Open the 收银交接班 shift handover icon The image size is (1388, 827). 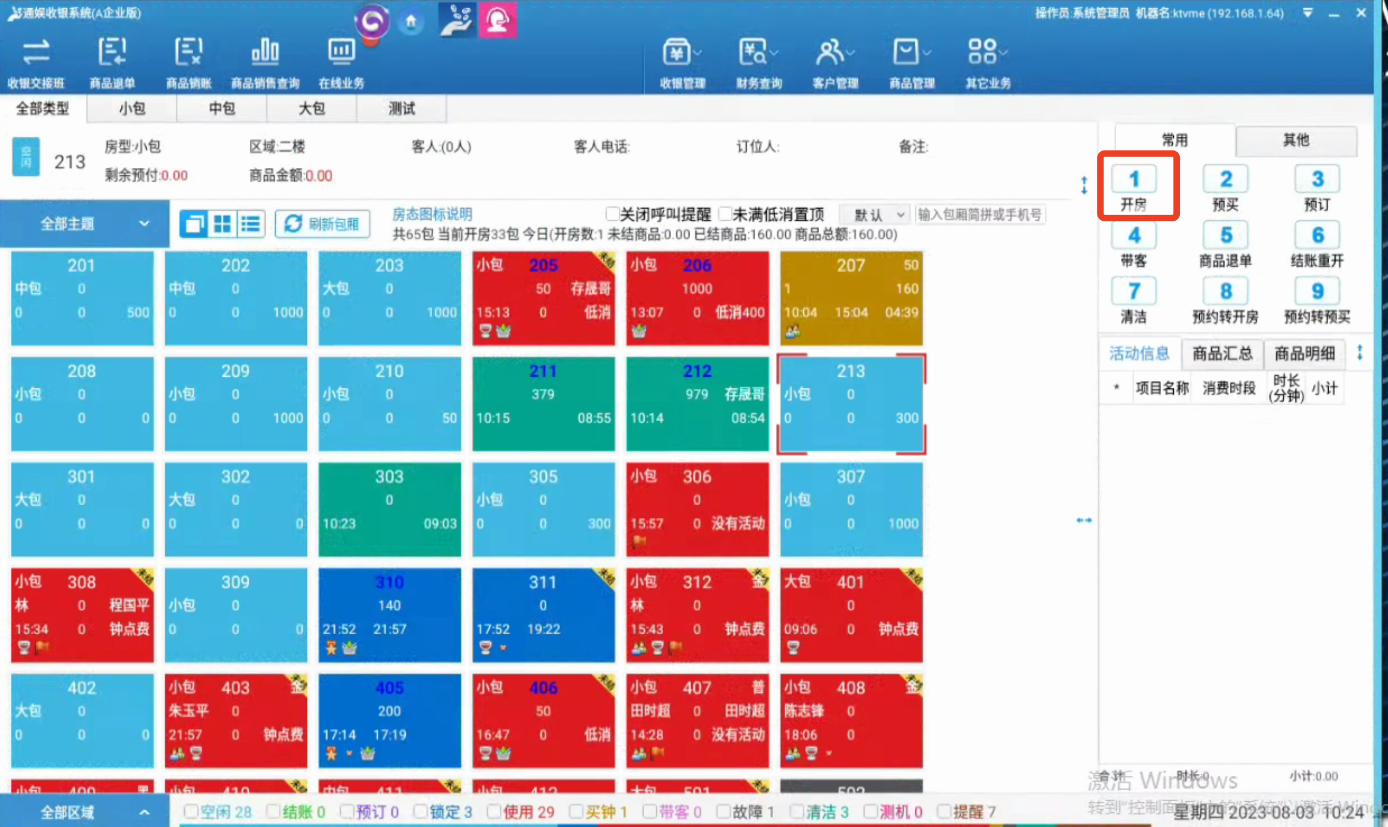[36, 63]
